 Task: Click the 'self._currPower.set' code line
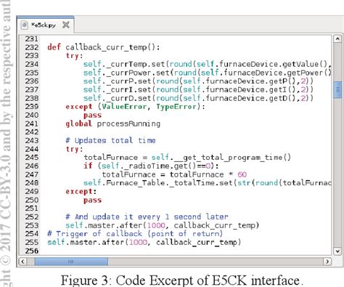tap(207, 73)
